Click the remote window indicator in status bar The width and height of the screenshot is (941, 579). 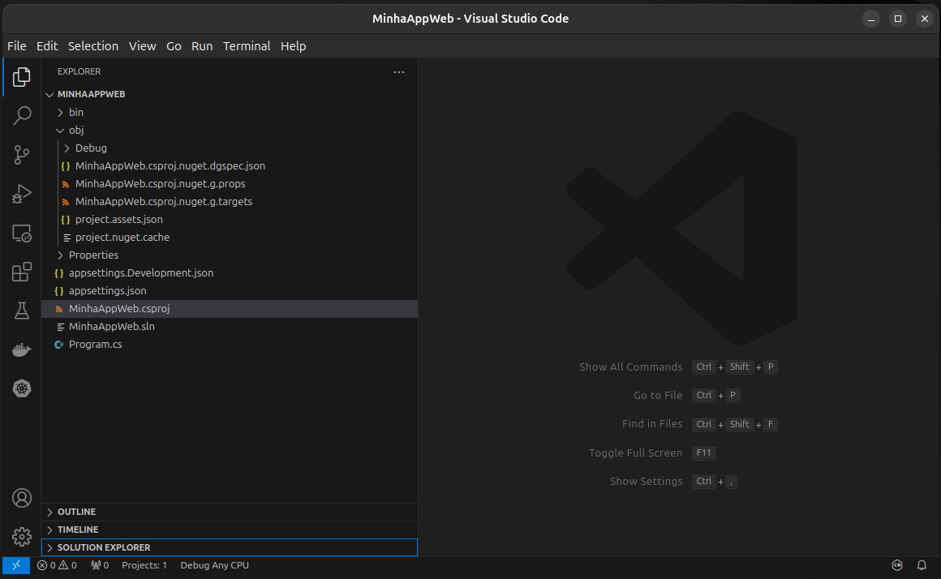(x=16, y=565)
